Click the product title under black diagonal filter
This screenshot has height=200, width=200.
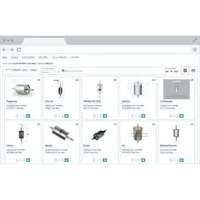point(86,146)
